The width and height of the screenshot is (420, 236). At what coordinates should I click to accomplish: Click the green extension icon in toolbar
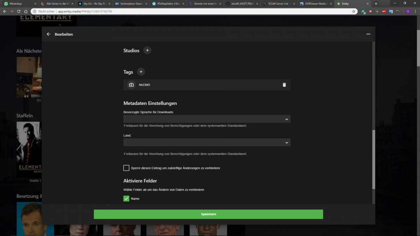363,11
